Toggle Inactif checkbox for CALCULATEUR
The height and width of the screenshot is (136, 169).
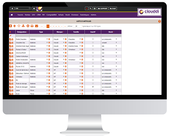tap(93, 53)
